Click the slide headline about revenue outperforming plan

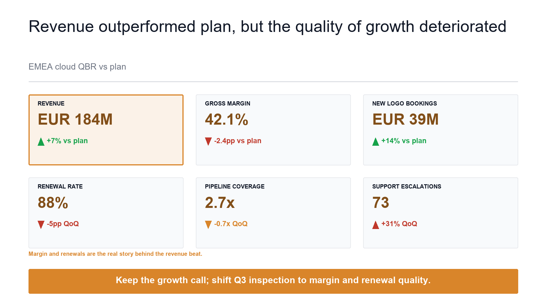click(267, 27)
